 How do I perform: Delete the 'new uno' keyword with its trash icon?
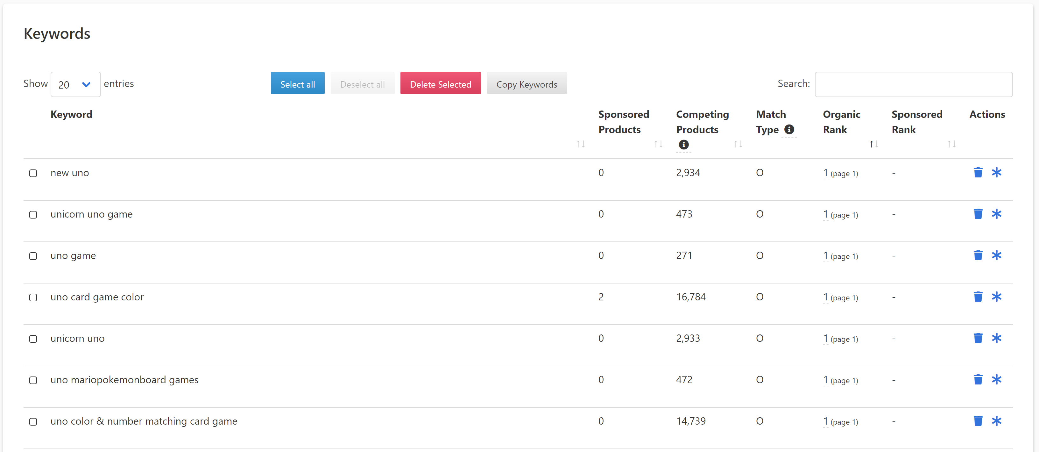click(978, 173)
